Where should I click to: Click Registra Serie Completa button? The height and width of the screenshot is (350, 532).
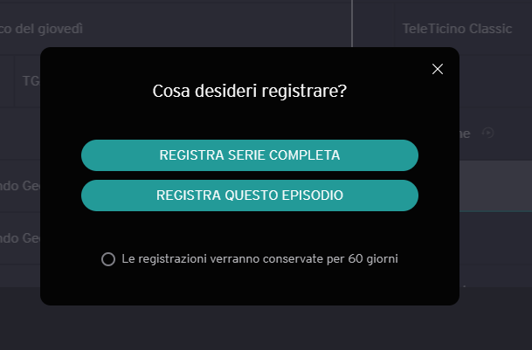coord(250,155)
